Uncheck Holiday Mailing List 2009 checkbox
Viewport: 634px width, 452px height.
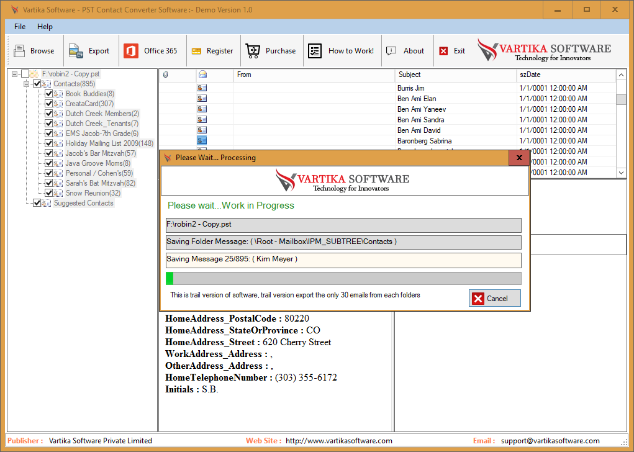click(x=48, y=143)
